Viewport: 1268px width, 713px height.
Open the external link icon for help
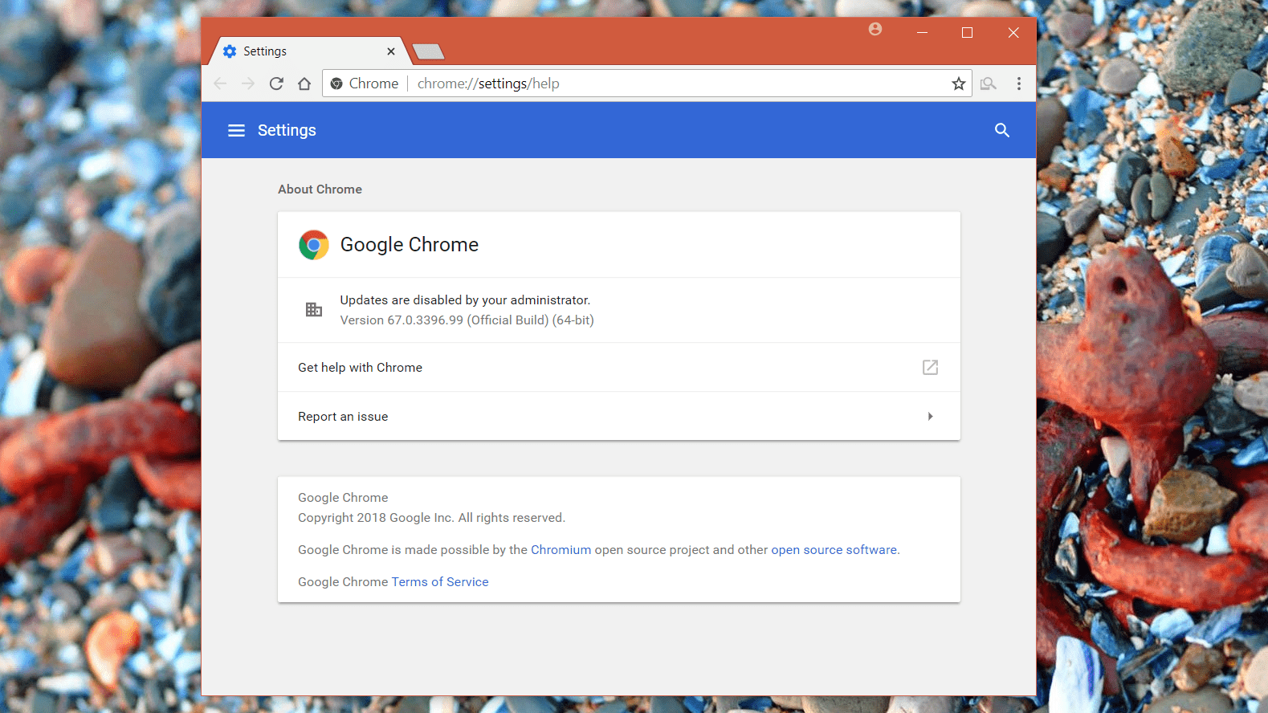[x=930, y=367]
